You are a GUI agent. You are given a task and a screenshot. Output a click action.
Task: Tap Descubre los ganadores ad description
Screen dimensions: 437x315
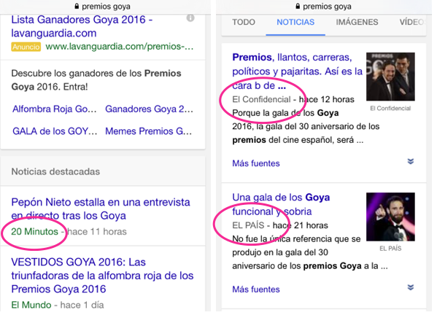coord(96,80)
